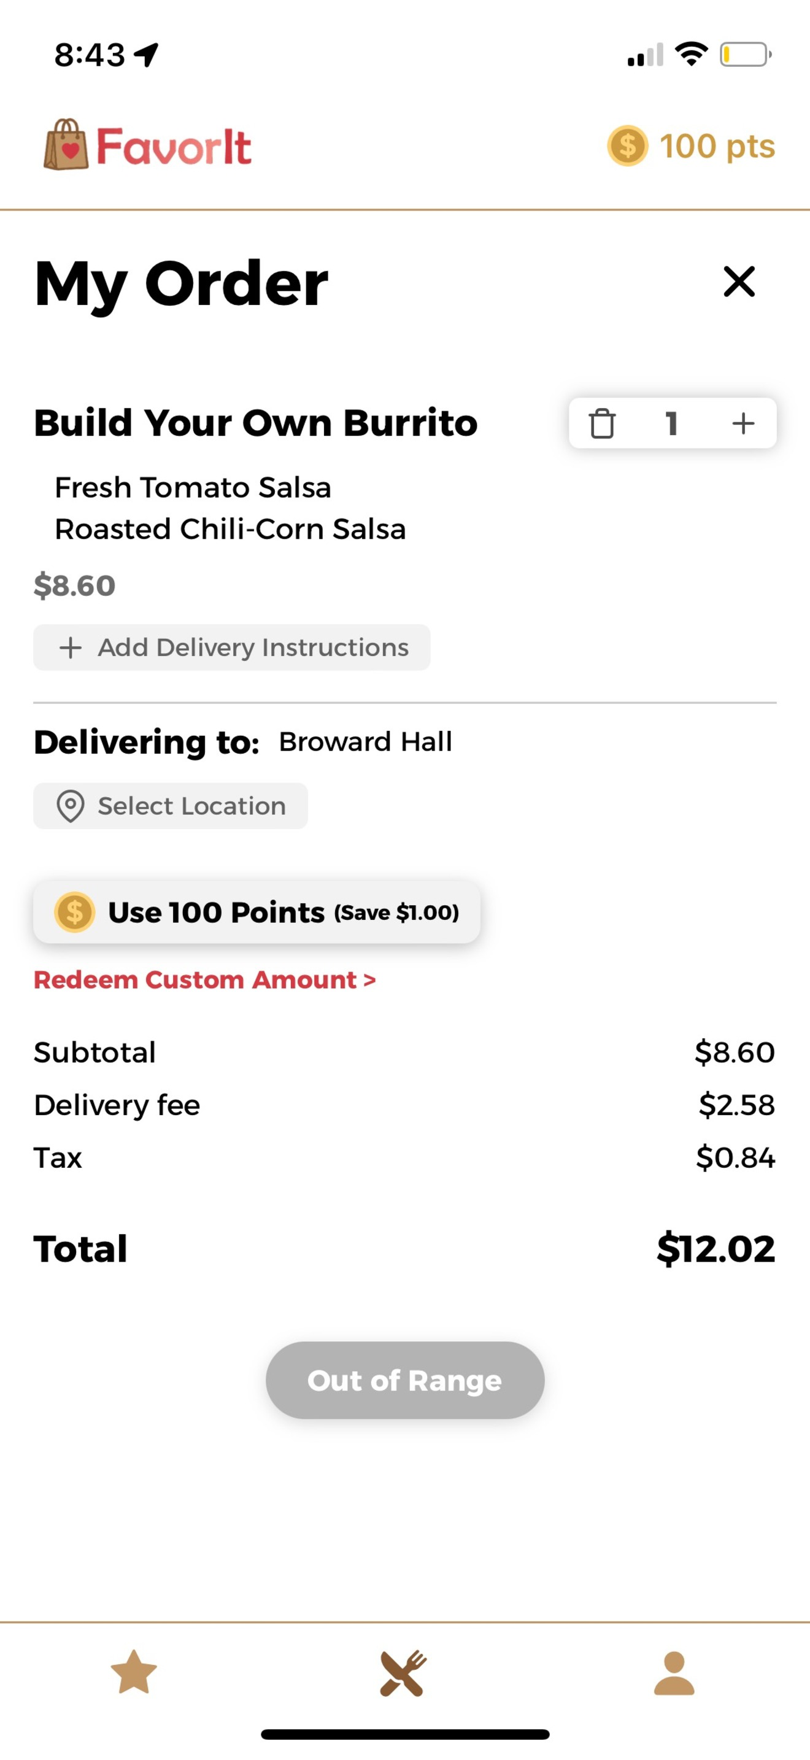Tap the trash icon to remove burrito

602,423
